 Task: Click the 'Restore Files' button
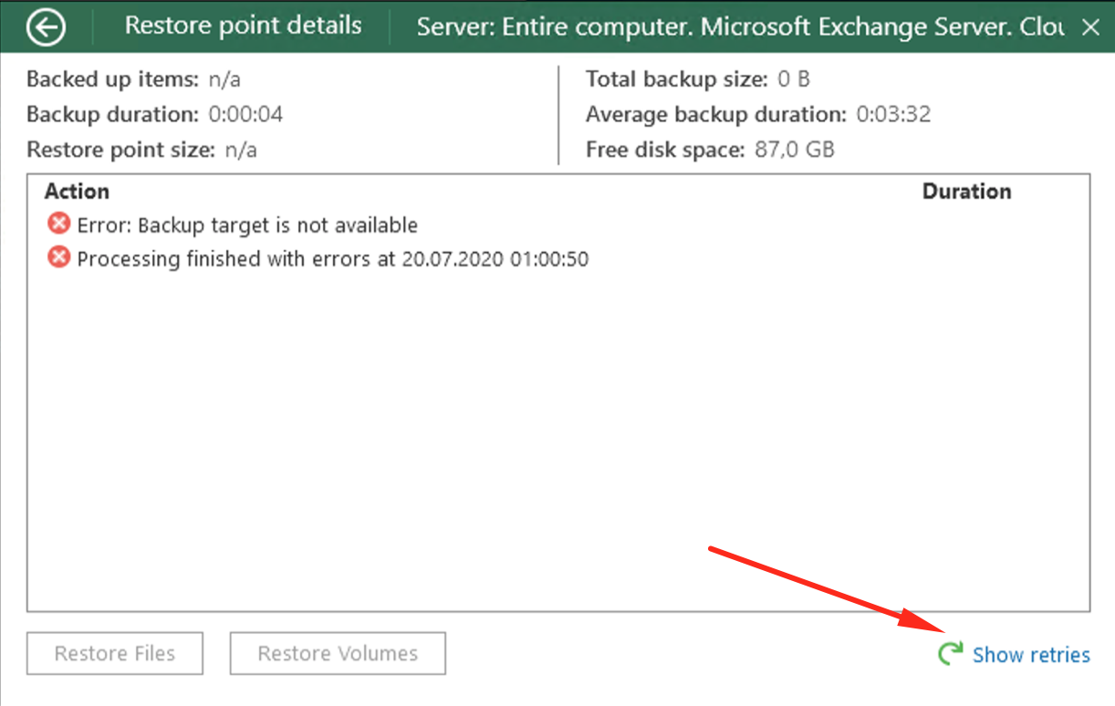coord(114,653)
